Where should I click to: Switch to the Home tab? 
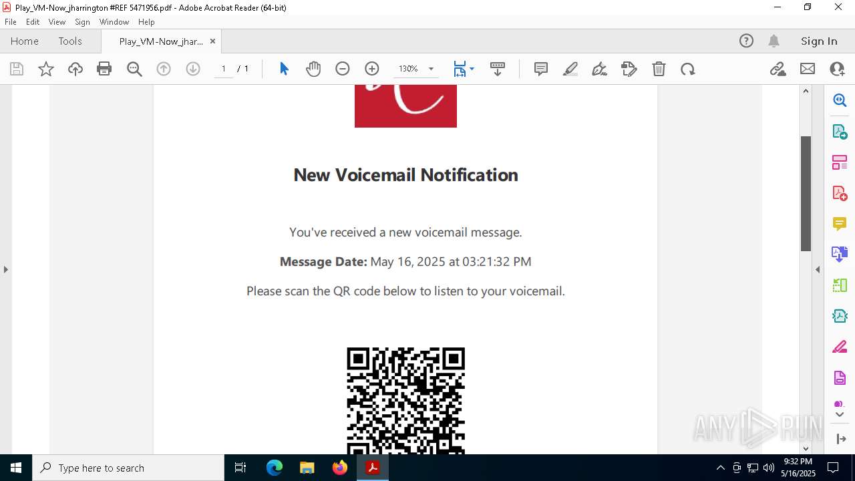[x=25, y=41]
